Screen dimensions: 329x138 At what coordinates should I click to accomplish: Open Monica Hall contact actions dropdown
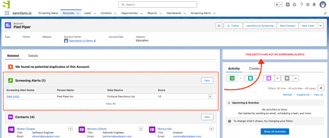[211, 129]
